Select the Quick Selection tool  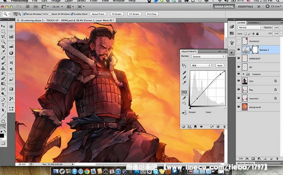tap(3, 41)
